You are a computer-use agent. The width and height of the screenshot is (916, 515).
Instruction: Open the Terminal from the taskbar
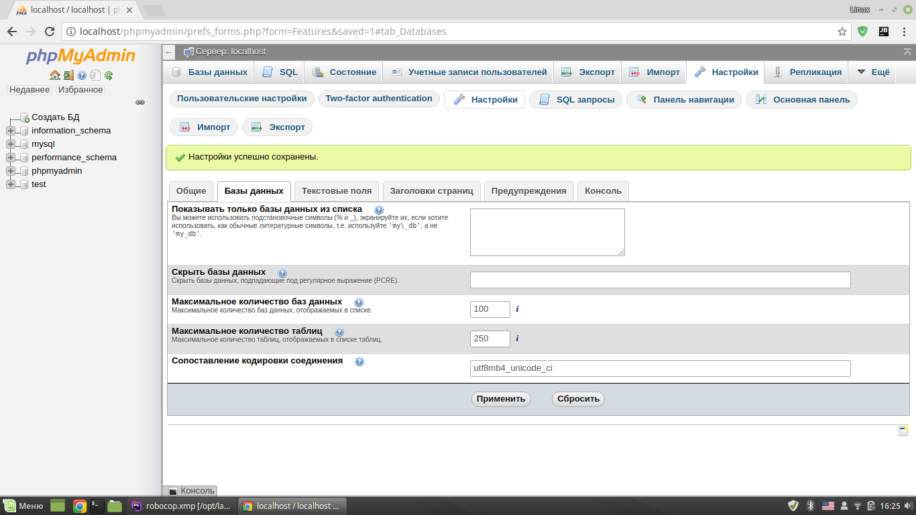pos(97,506)
